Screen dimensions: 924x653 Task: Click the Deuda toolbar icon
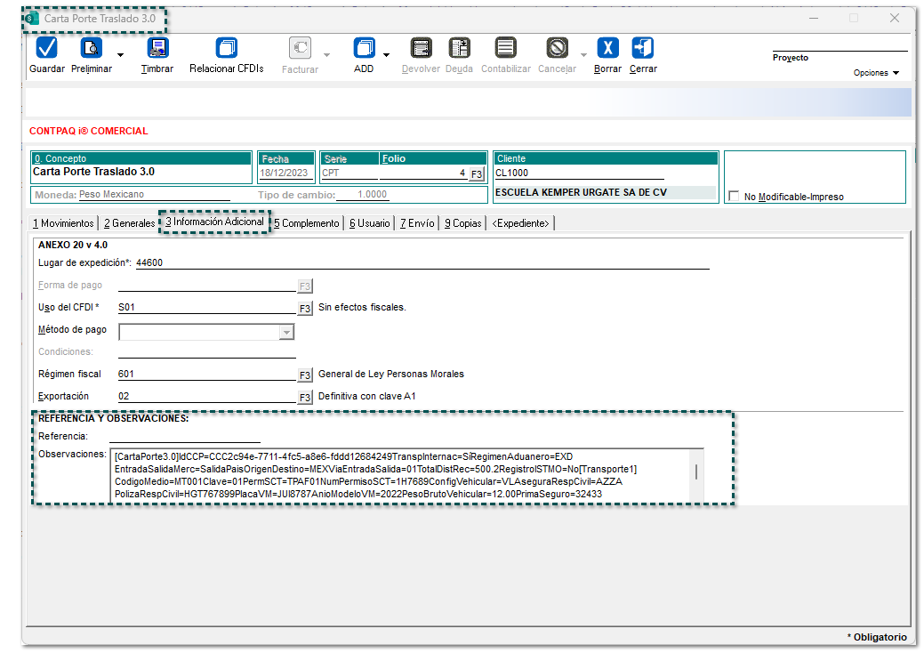point(459,49)
